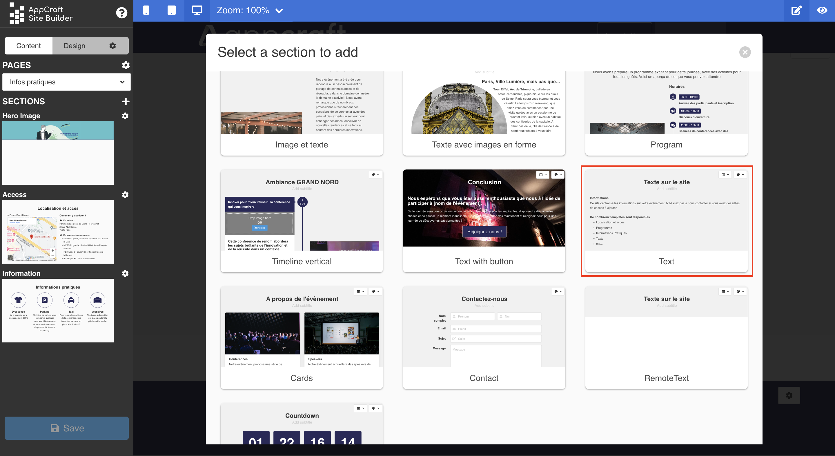The height and width of the screenshot is (456, 835).
Task: Open the color palette dropdown on the Conclusion card
Action: 558,175
